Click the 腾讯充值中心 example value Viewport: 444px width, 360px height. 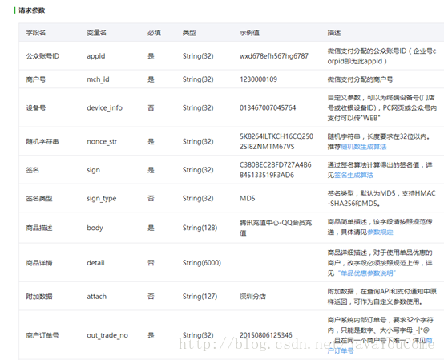(x=276, y=228)
